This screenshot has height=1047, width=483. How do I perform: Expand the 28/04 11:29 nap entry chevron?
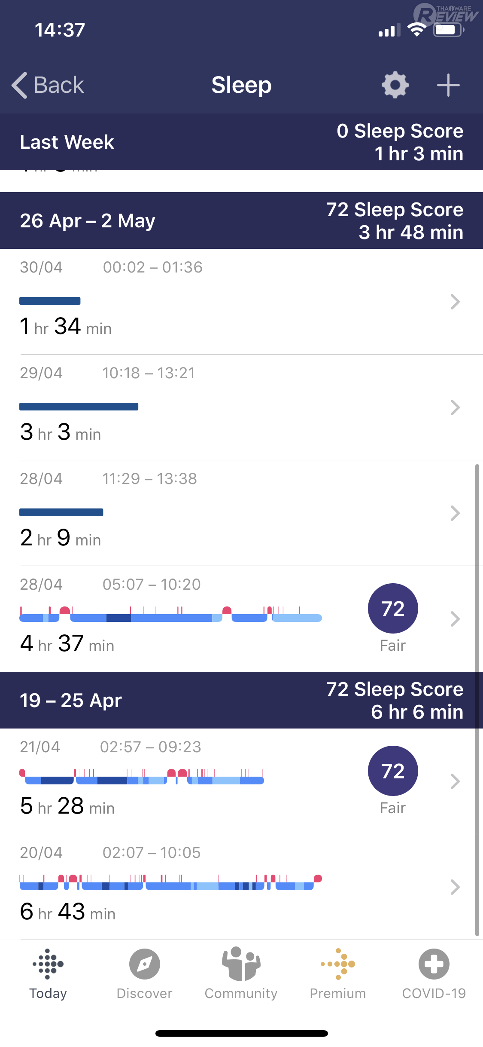pyautogui.click(x=455, y=513)
